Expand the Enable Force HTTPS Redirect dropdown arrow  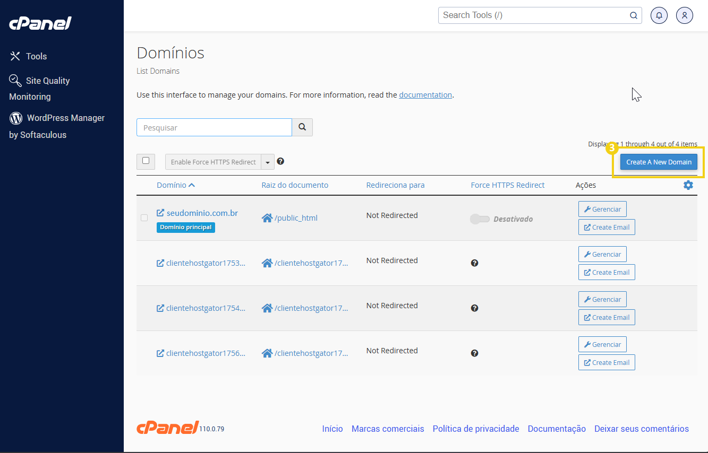coord(267,161)
